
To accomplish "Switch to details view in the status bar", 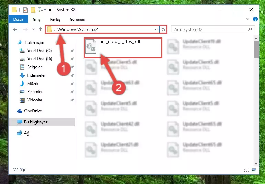I will coord(246,170).
